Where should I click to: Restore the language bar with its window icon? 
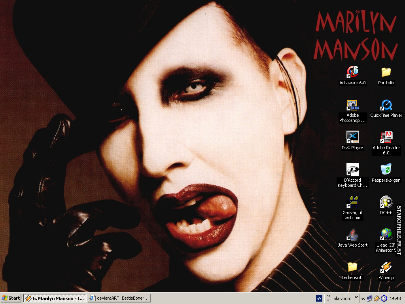pos(328,296)
